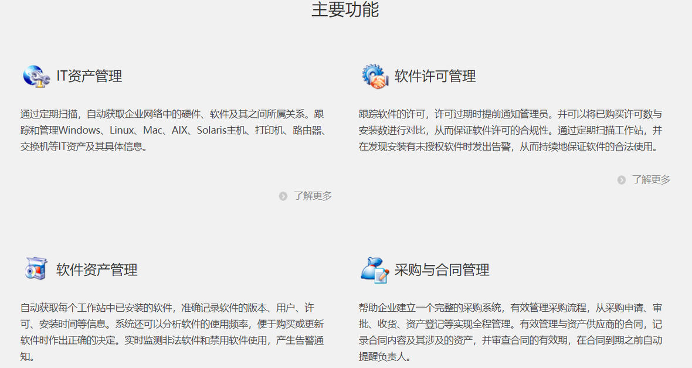
Task: Click the IT资产管理 globe wrench icon
Action: (36, 76)
